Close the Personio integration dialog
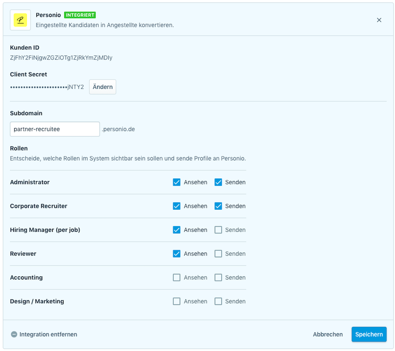The image size is (395, 351). coord(379,20)
